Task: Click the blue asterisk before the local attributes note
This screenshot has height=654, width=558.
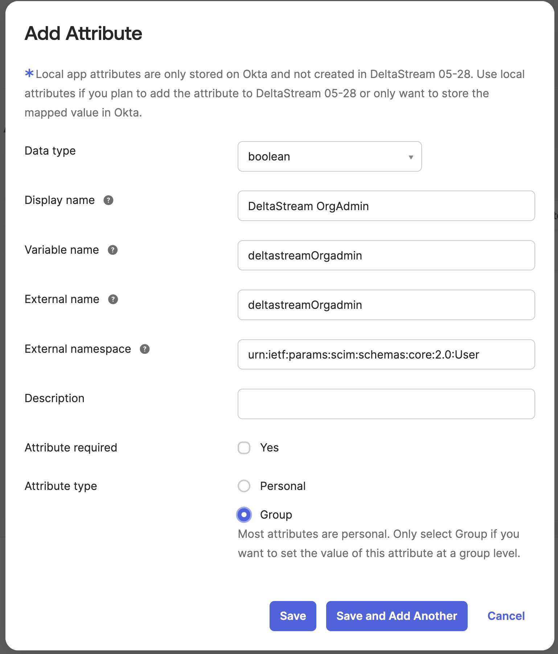Action: pyautogui.click(x=29, y=73)
